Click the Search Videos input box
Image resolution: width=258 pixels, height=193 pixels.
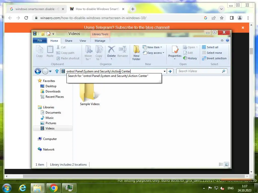click(x=202, y=71)
